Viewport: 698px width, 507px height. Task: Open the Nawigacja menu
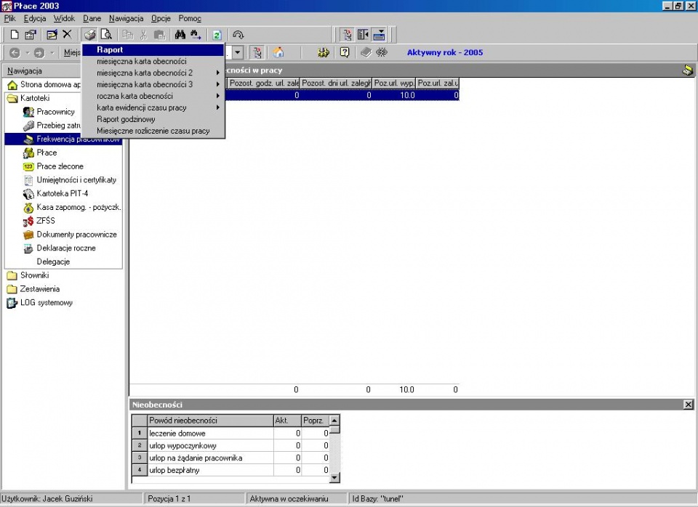pos(126,18)
